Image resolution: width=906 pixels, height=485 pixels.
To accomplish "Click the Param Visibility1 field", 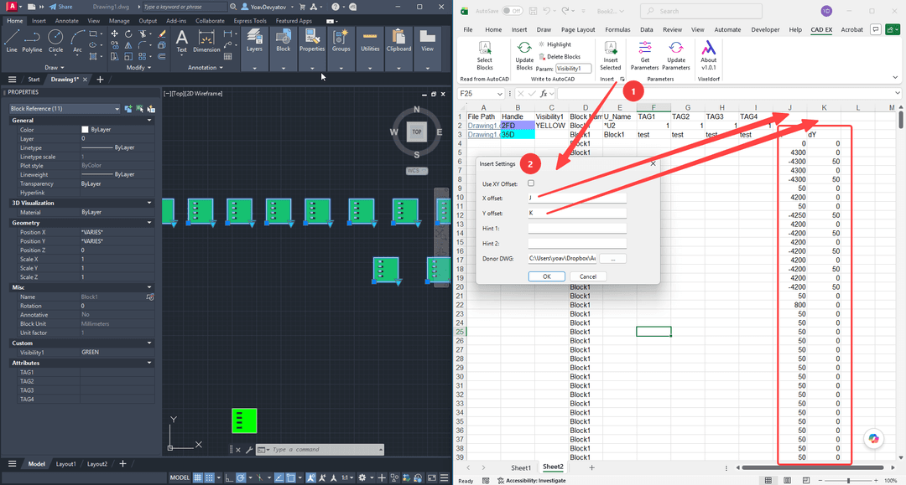I will coord(573,69).
